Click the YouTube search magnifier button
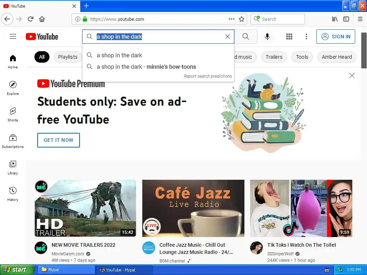The image size is (367, 275). click(246, 37)
